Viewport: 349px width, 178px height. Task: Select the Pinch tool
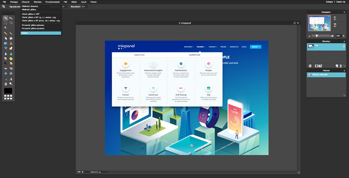click(x=11, y=74)
